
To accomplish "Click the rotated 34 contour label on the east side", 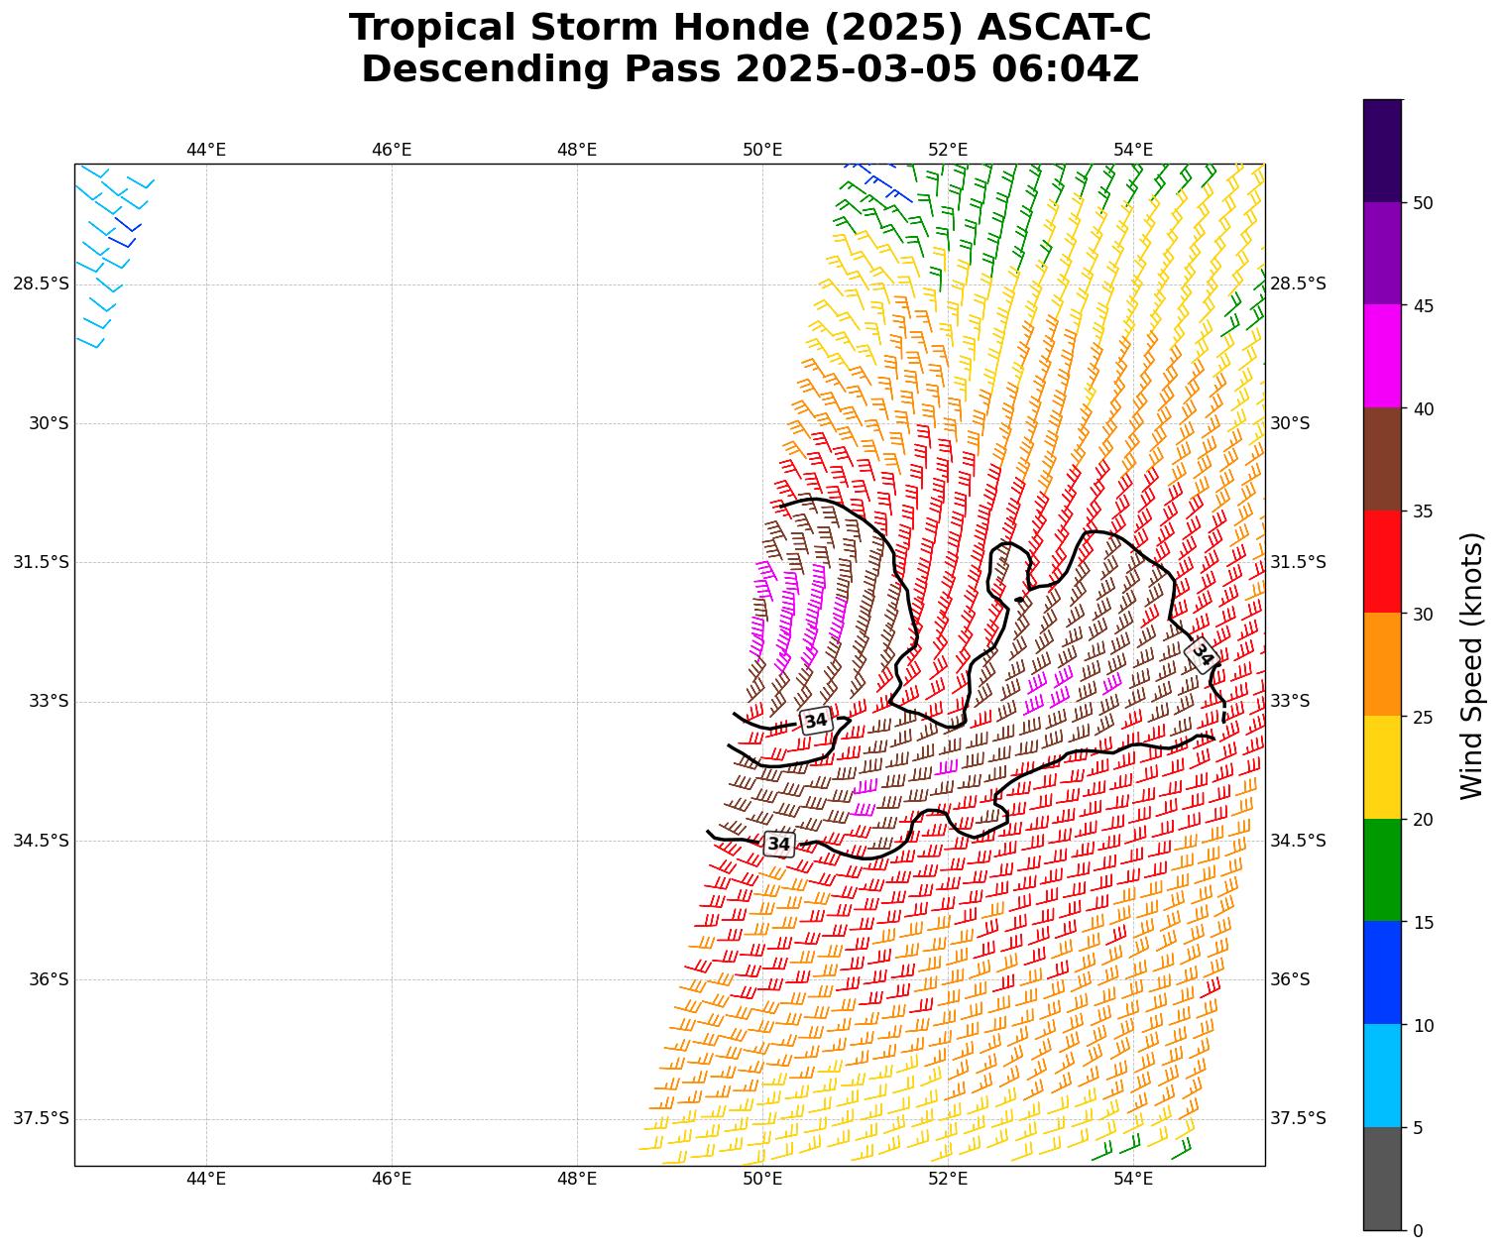I will pos(1202,655).
